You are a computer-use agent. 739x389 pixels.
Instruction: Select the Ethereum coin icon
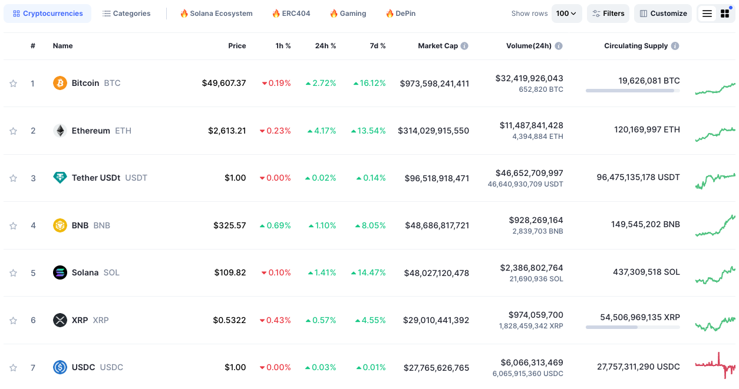click(x=60, y=130)
